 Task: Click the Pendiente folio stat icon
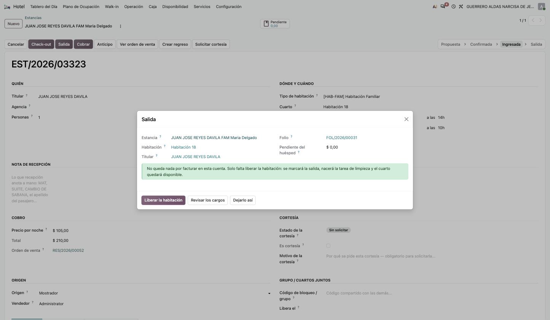pos(266,24)
